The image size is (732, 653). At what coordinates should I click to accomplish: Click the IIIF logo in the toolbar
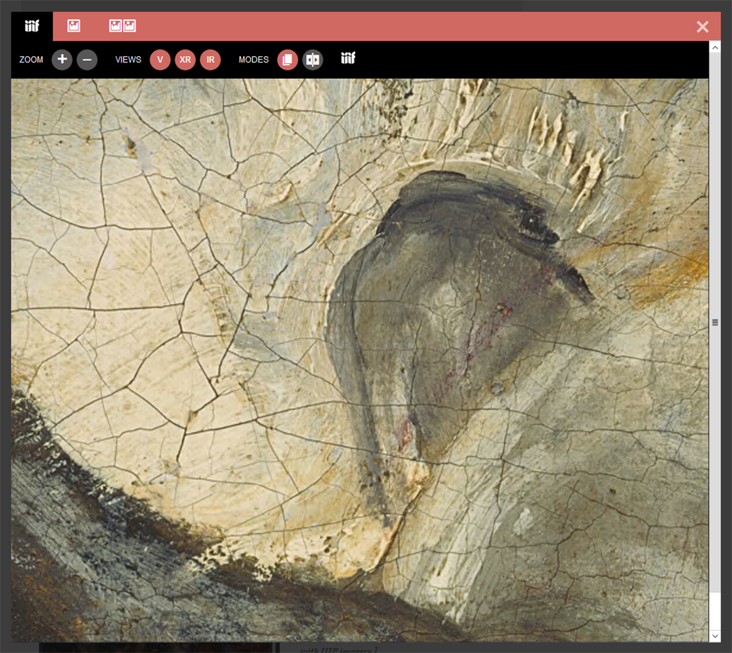click(348, 58)
